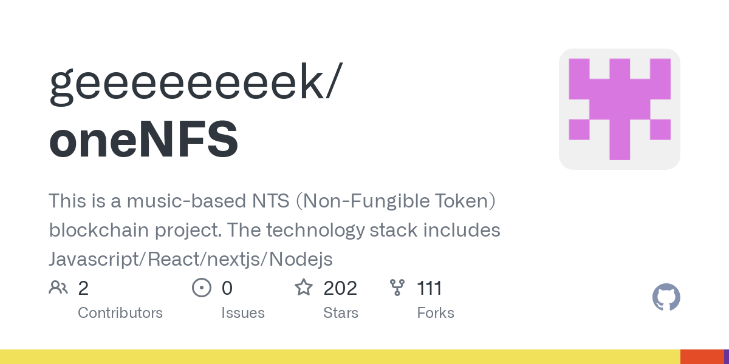Click the yellow language bar segment
The height and width of the screenshot is (364, 729).
[x=340, y=357]
